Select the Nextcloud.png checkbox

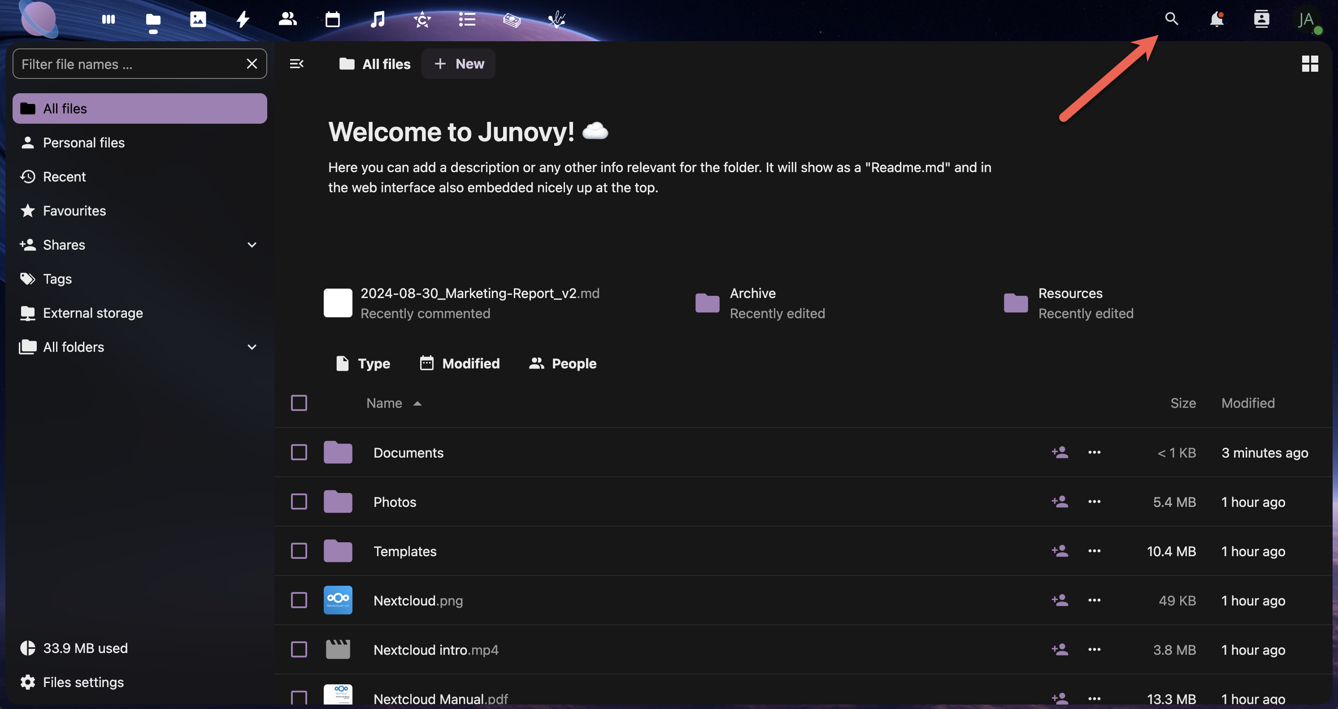299,600
